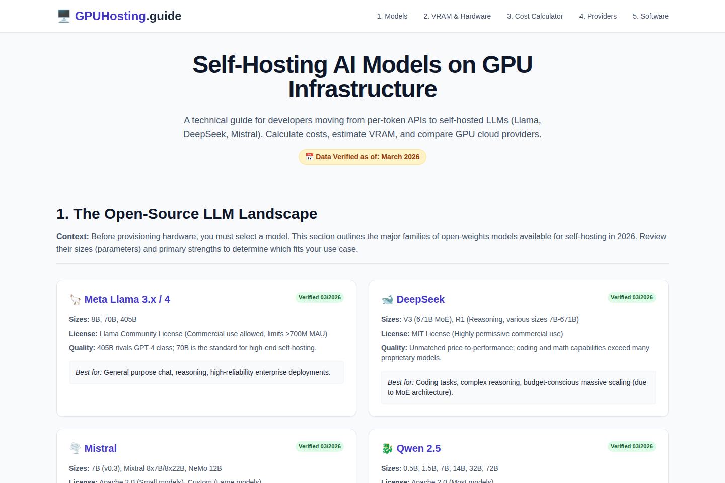Click the Llama Community License line
Image resolution: width=725 pixels, height=483 pixels.
tap(198, 334)
